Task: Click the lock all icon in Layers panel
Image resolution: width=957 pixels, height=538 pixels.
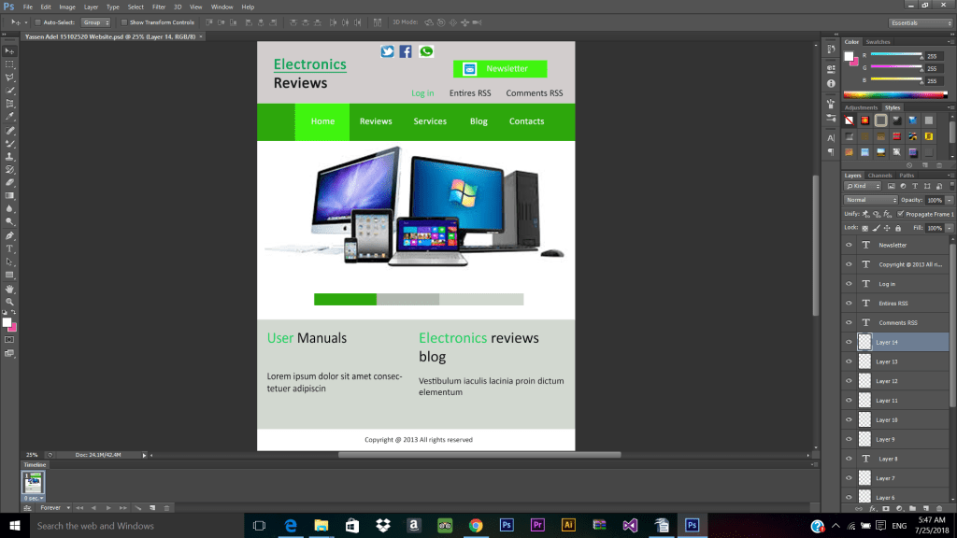Action: coord(898,228)
